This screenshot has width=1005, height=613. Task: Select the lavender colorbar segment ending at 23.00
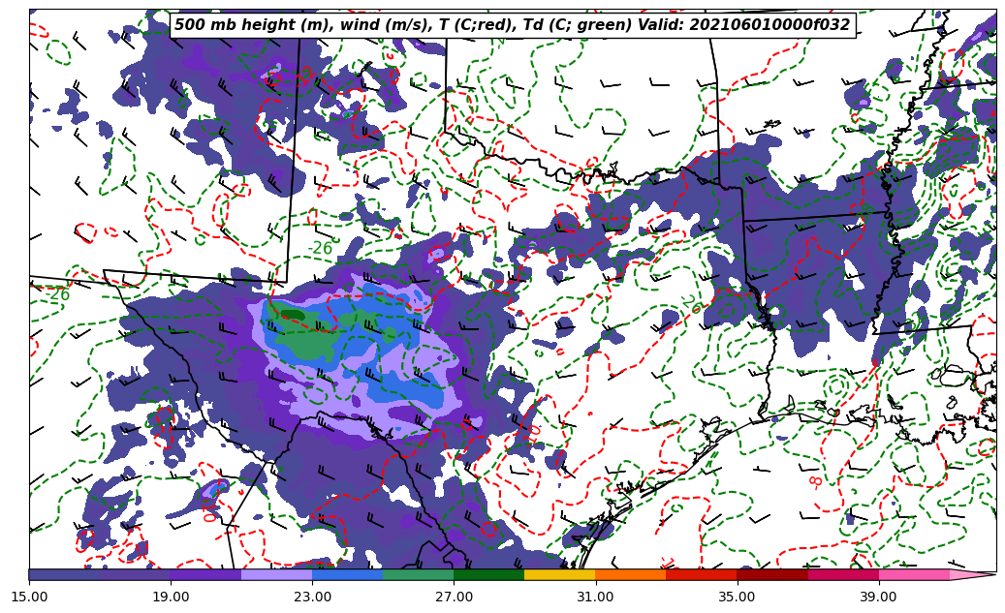[277, 574]
